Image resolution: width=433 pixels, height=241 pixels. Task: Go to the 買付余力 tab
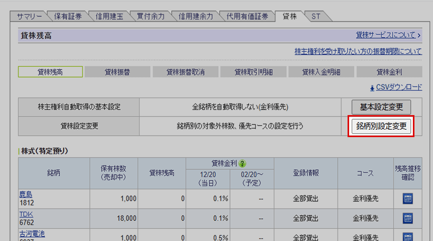(150, 17)
